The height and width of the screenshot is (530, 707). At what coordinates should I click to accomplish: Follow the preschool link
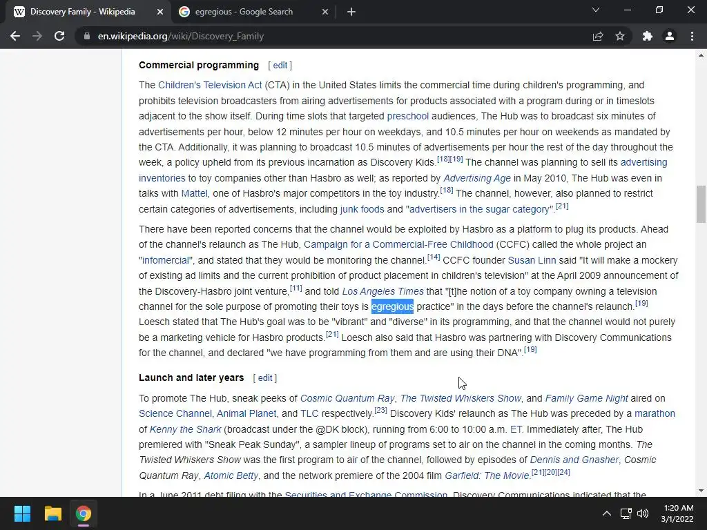pyautogui.click(x=407, y=116)
